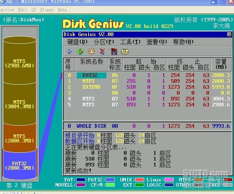
Task: Click the F8 disk stack toolbar icon
Action: (125, 52)
